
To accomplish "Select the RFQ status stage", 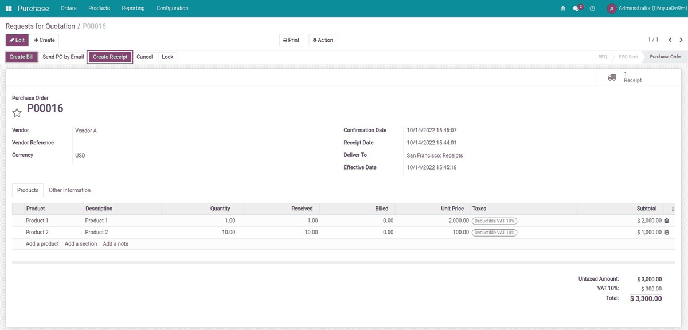I will click(603, 57).
